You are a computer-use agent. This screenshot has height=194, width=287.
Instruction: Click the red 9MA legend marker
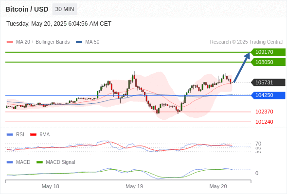(33, 135)
